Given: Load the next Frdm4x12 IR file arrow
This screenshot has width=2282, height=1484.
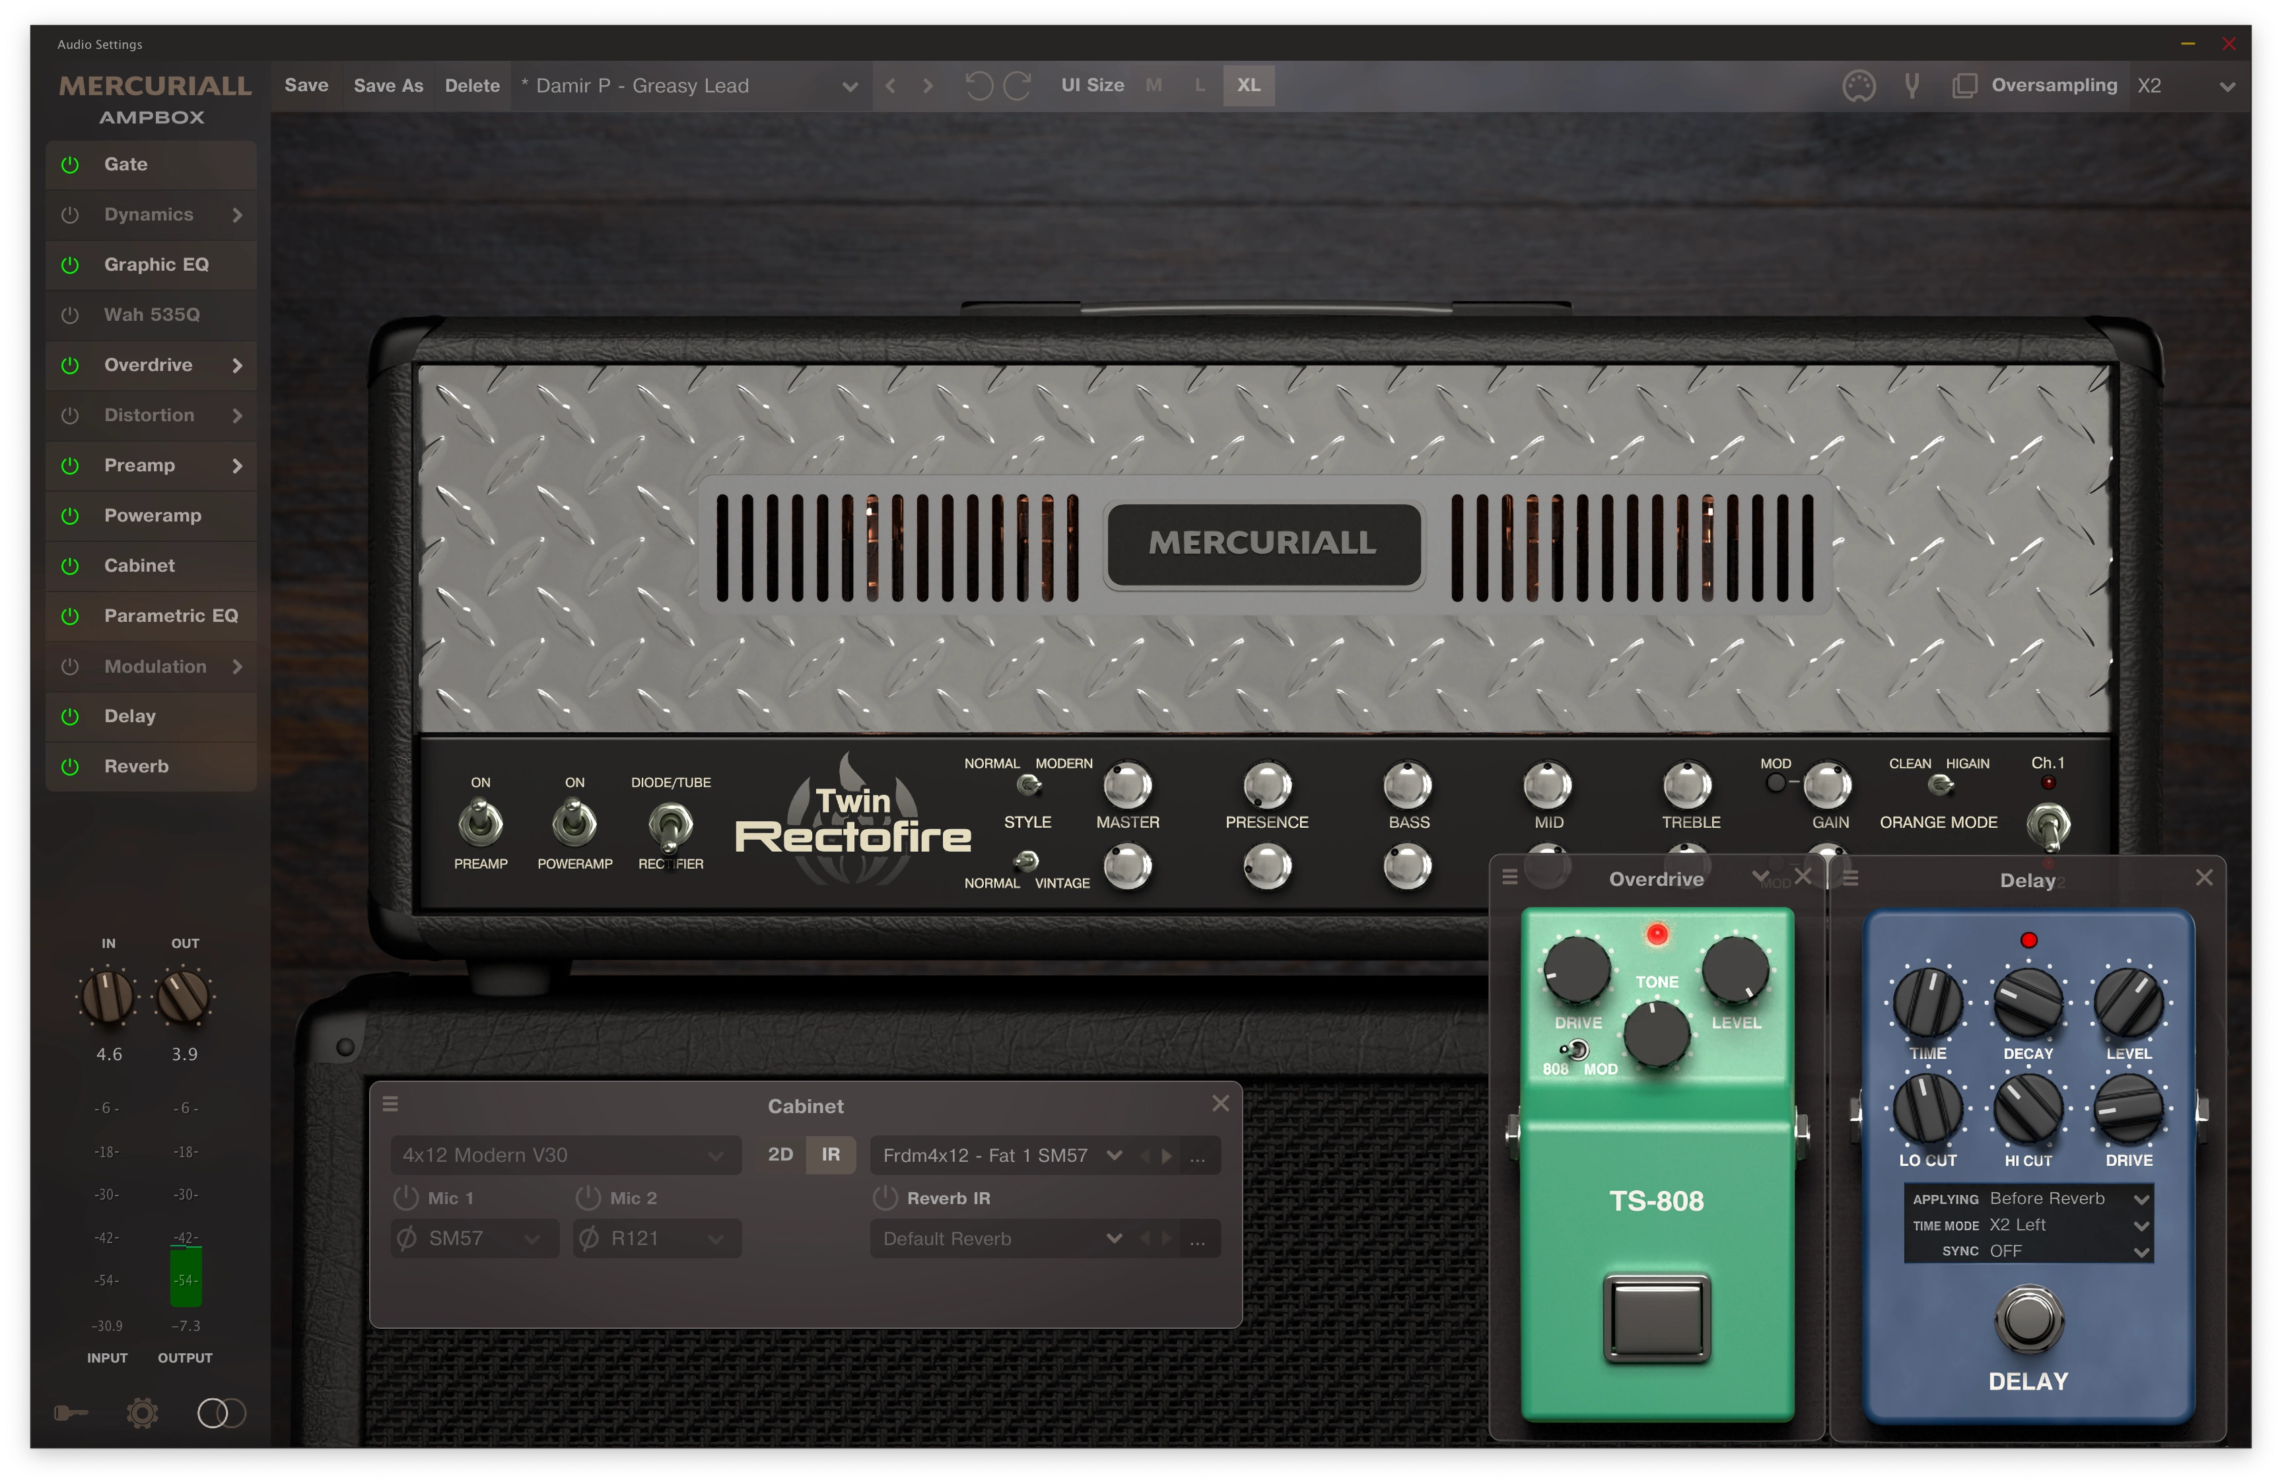Looking at the screenshot, I should [1167, 1156].
